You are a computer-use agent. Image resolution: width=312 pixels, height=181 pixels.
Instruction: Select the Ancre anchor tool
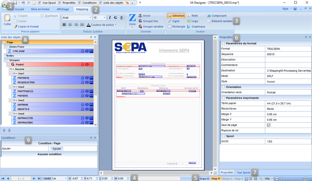tap(144, 16)
